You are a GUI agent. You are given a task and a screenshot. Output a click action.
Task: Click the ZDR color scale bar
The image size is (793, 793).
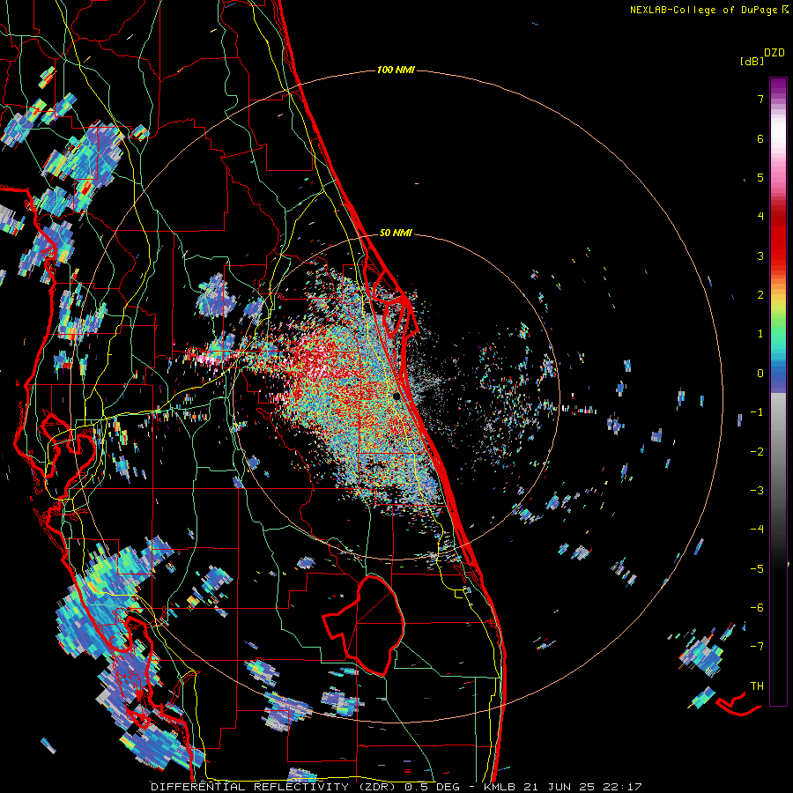point(778,391)
